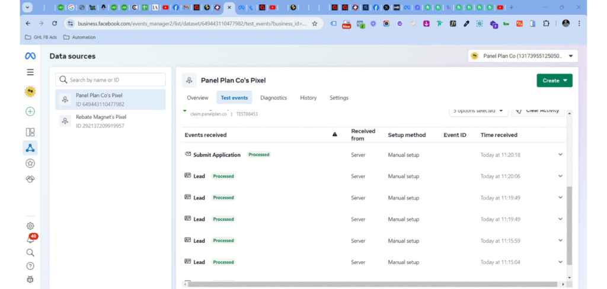Click the sidebar Search magnifier icon
This screenshot has width=607, height=289.
30,253
